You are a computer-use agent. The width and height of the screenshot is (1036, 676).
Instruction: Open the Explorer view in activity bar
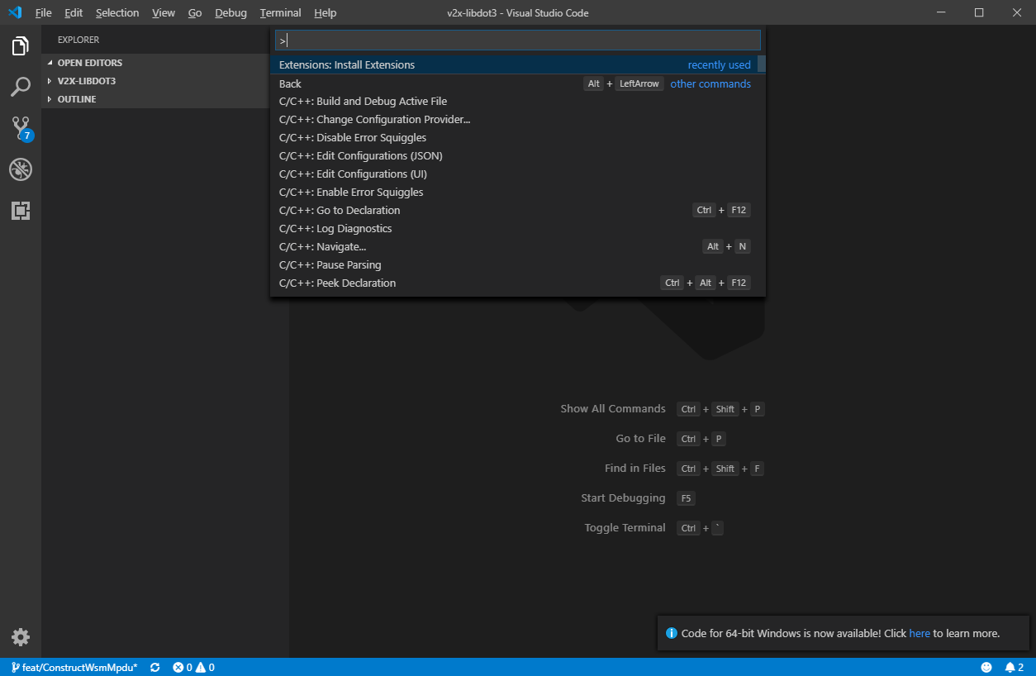point(21,45)
